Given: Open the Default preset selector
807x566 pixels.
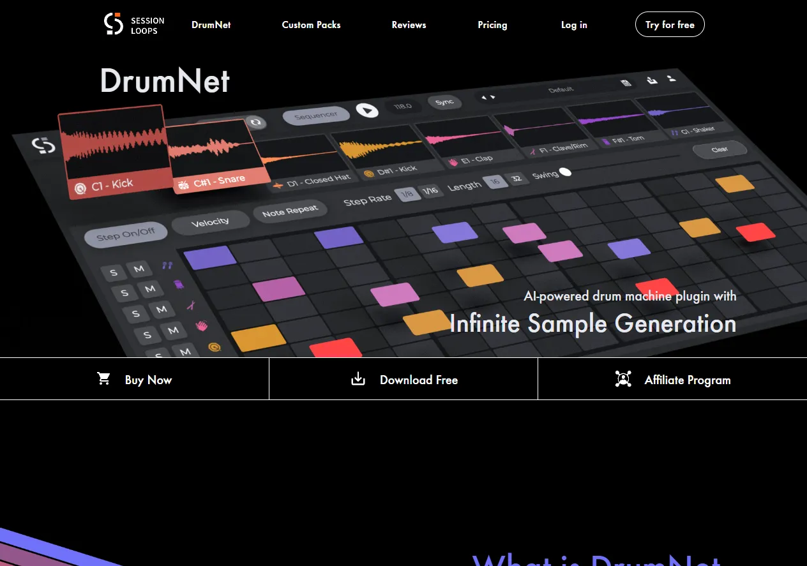Looking at the screenshot, I should [x=561, y=89].
